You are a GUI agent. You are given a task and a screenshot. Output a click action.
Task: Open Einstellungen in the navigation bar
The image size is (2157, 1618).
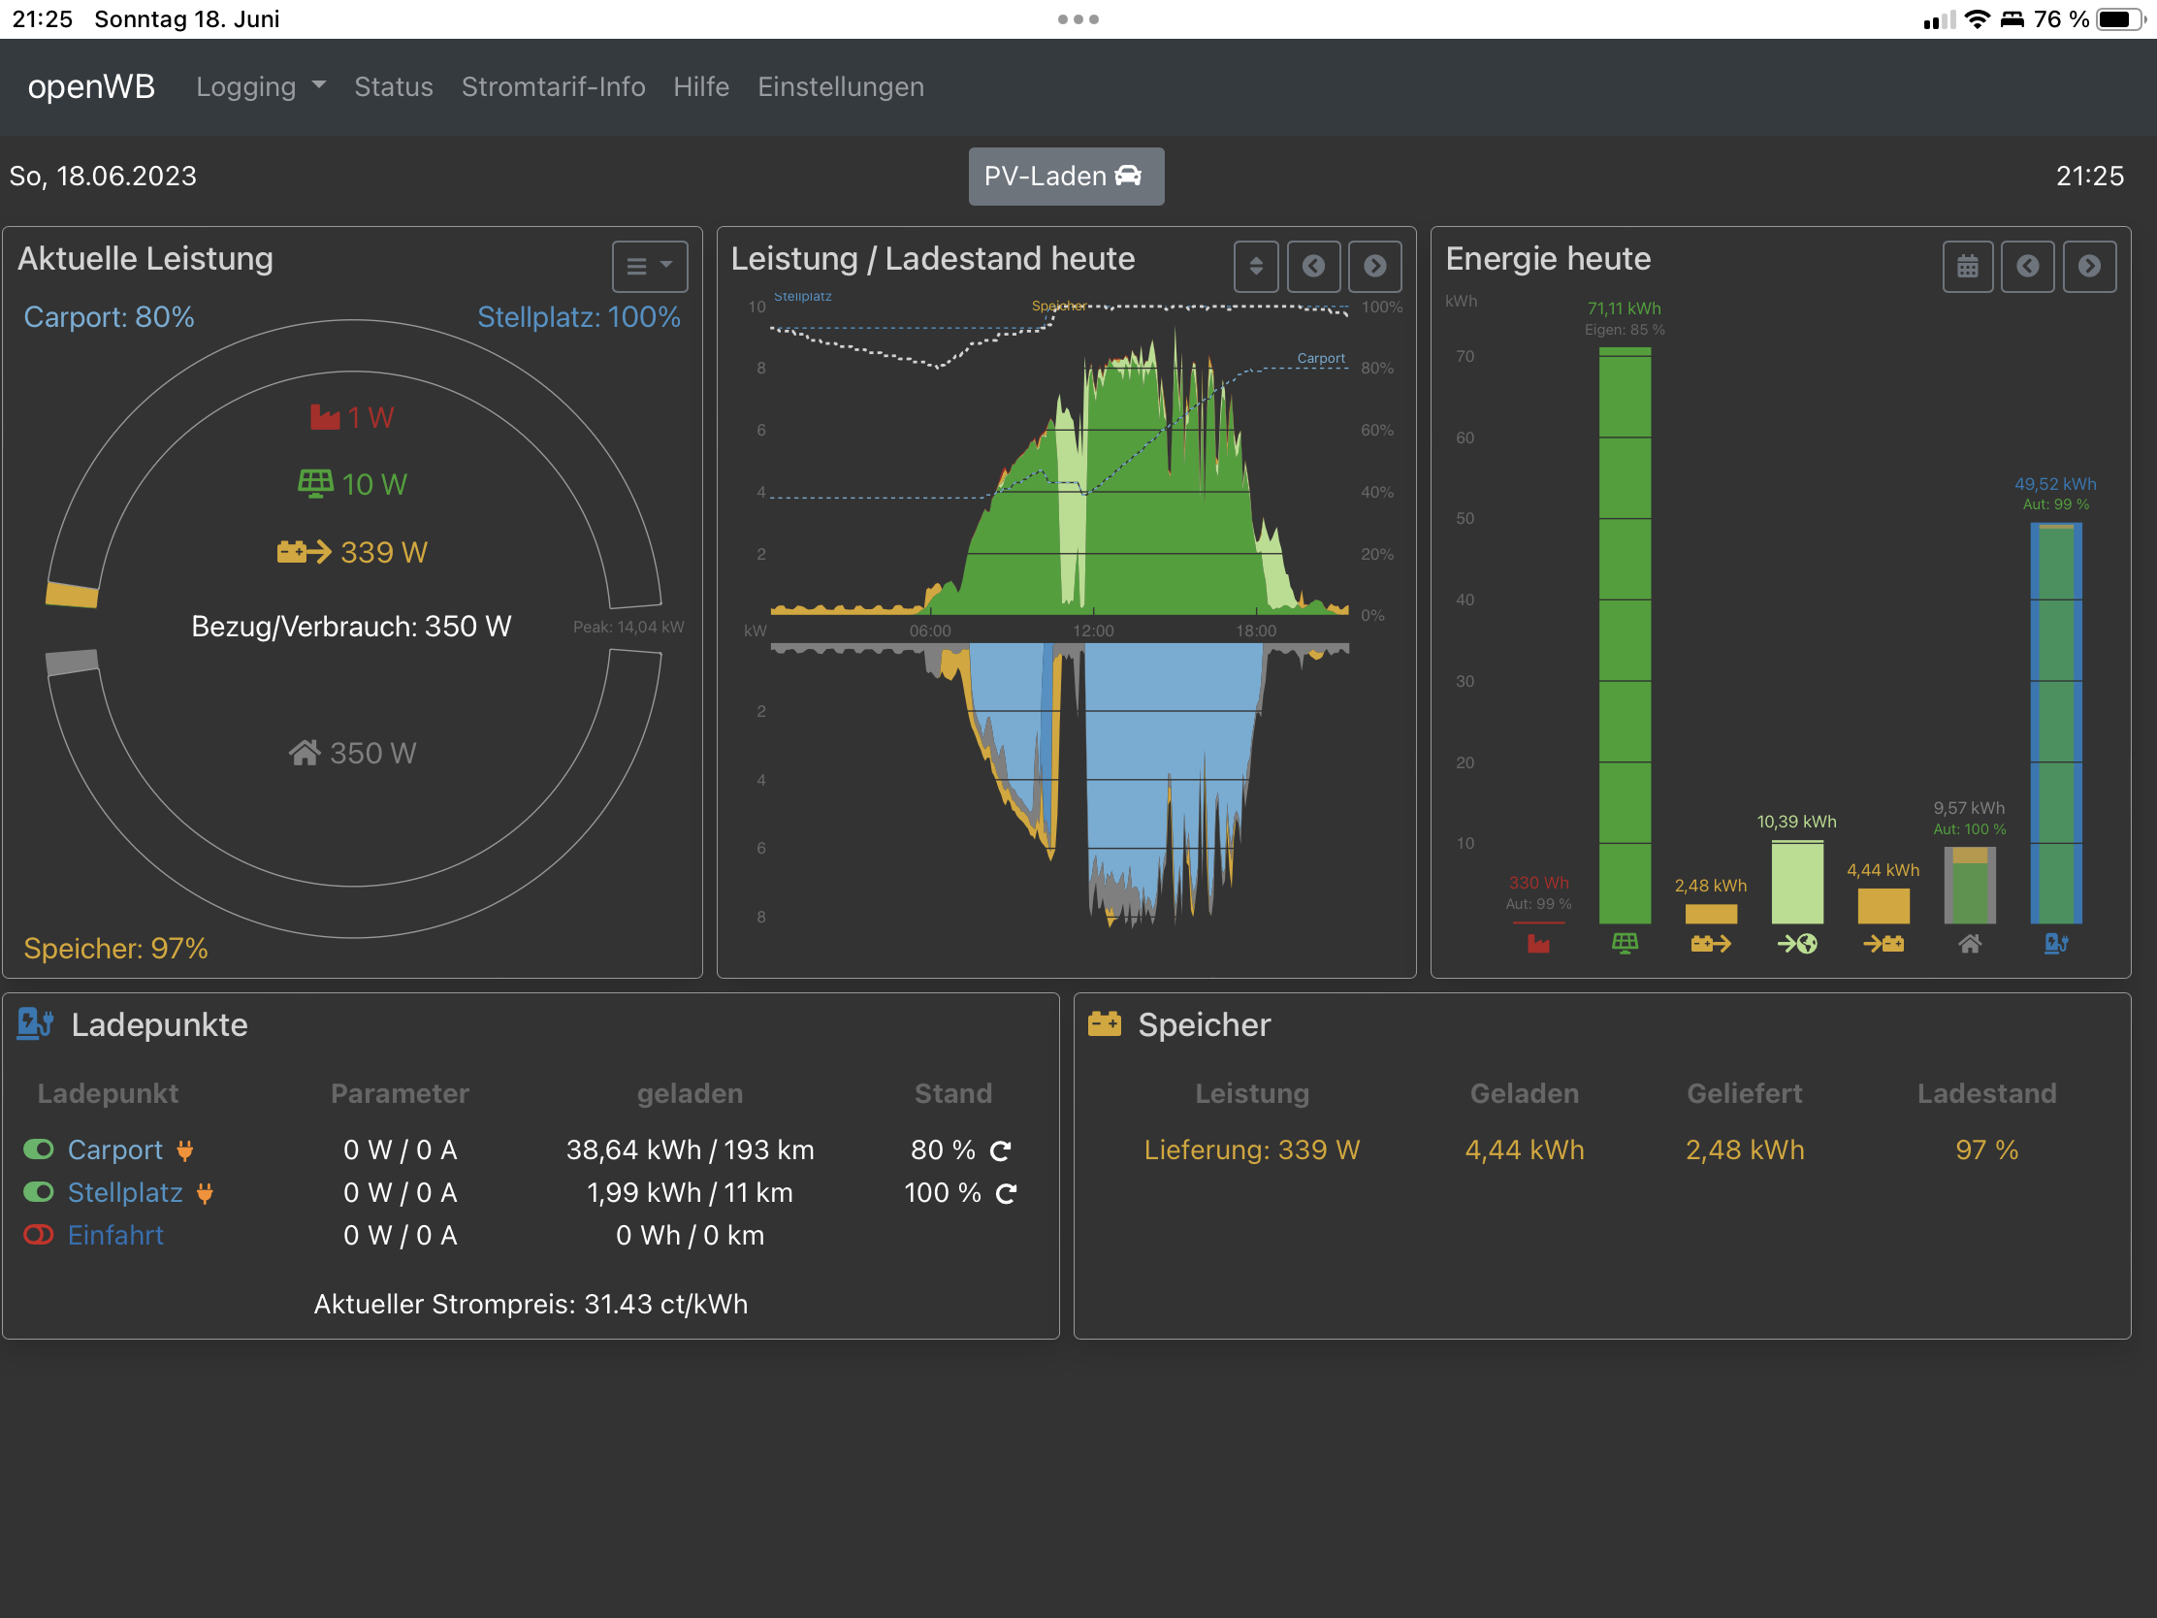coord(841,86)
